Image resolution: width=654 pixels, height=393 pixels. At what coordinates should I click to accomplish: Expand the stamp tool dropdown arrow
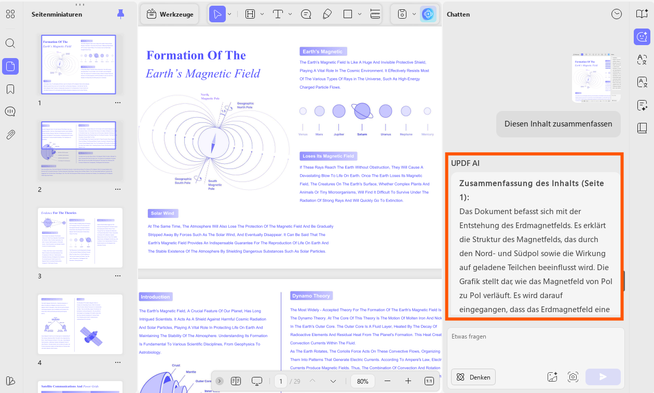click(414, 14)
